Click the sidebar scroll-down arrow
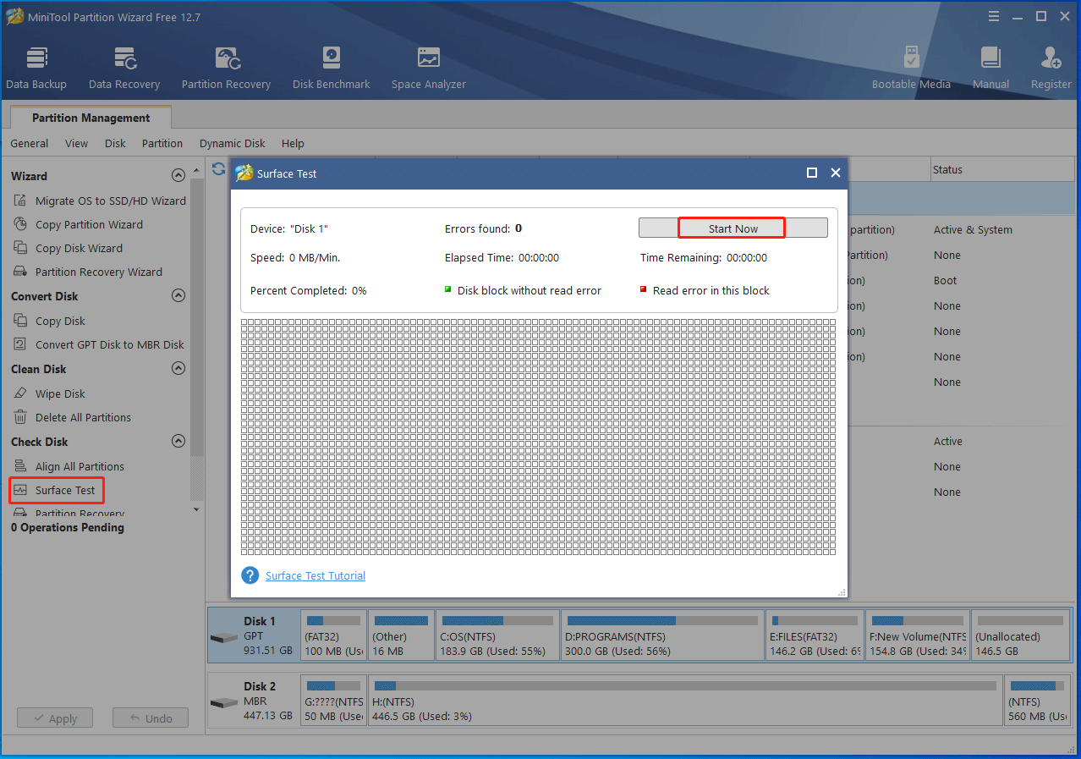Image resolution: width=1081 pixels, height=759 pixels. (x=197, y=509)
